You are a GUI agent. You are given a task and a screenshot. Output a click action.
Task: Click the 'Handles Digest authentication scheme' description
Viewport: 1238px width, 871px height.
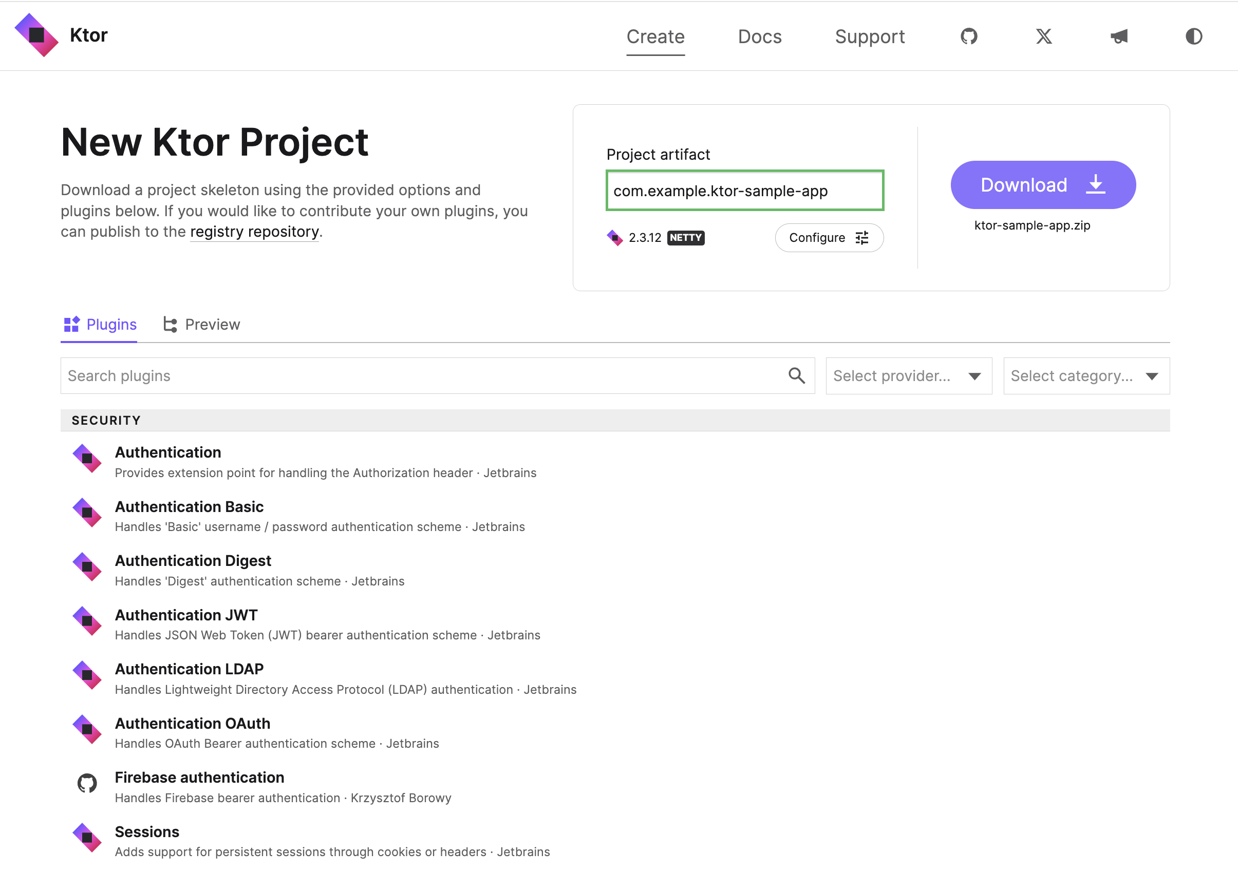click(228, 581)
